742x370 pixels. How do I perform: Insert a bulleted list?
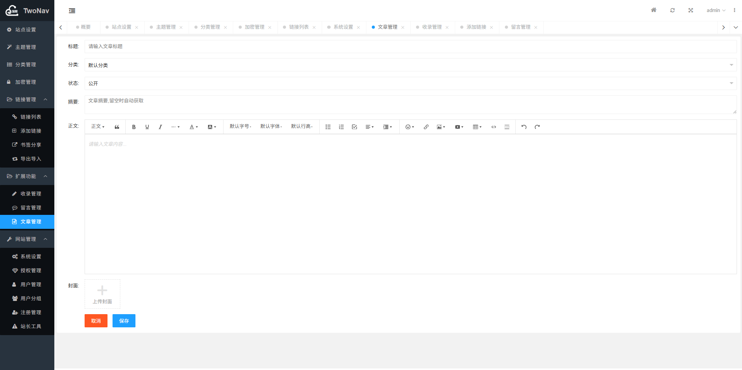click(x=328, y=127)
